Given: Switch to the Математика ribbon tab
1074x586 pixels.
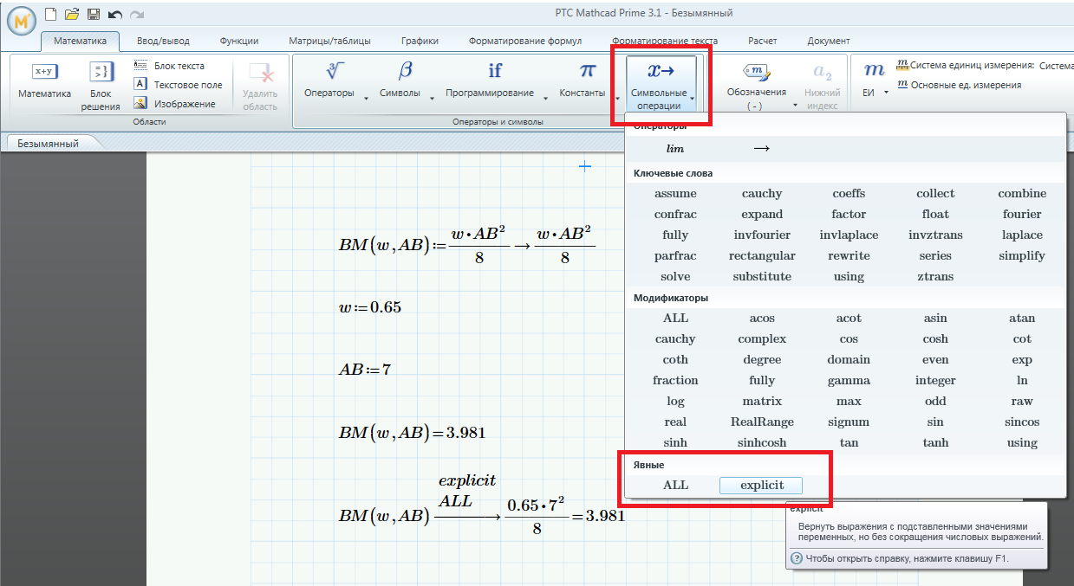Looking at the screenshot, I should tap(80, 41).
